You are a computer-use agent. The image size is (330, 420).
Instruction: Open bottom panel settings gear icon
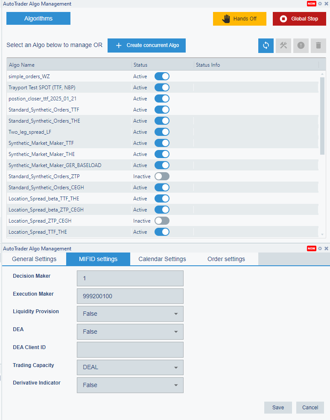[x=320, y=249]
